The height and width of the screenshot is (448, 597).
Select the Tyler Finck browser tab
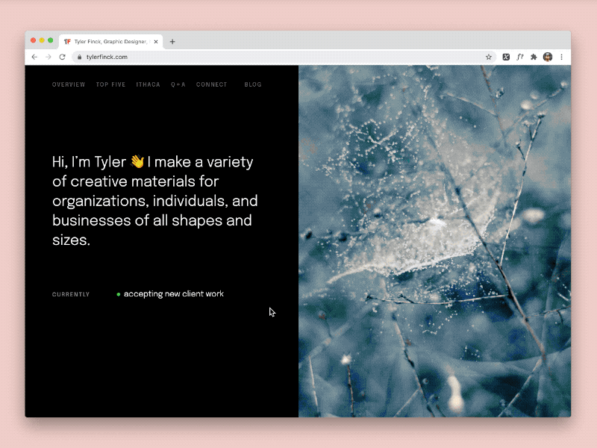[x=108, y=41]
